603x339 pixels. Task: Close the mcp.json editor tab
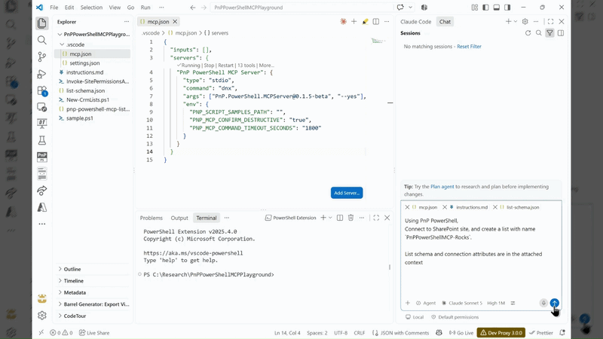(175, 22)
